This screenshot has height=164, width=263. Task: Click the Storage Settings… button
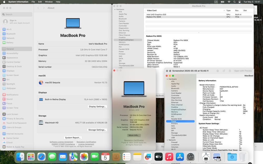click(x=97, y=130)
